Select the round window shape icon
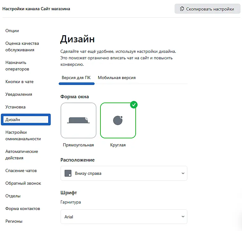The width and height of the screenshot is (242, 231). point(118,120)
